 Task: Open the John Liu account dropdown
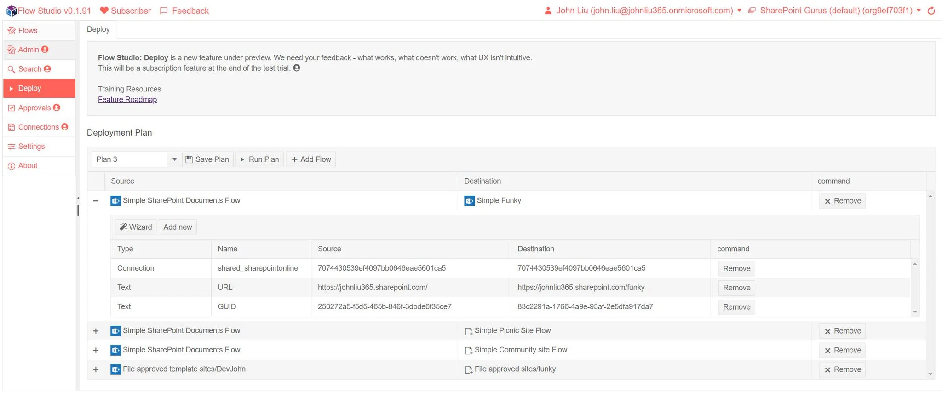click(x=739, y=11)
